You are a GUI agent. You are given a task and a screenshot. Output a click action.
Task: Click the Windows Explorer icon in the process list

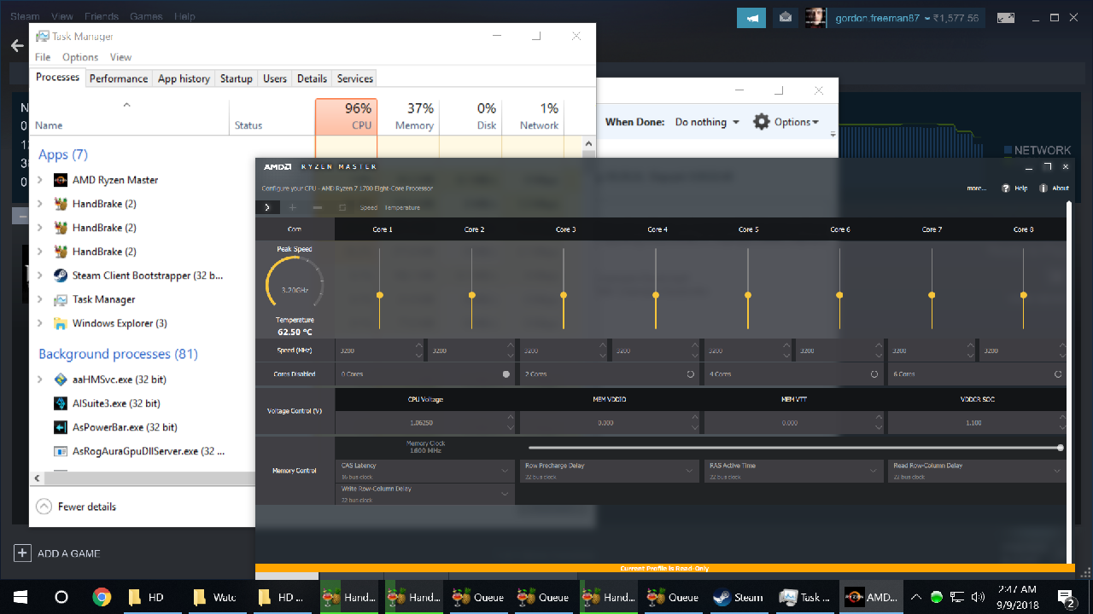(x=61, y=323)
